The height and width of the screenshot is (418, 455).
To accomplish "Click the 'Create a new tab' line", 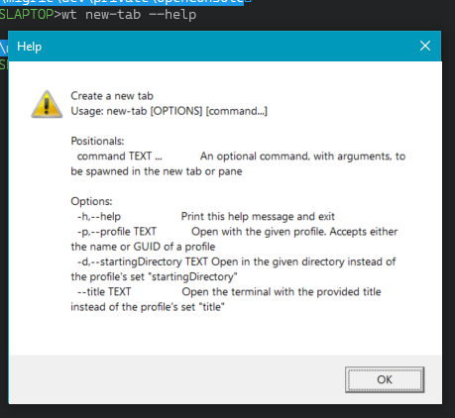I will pos(112,96).
